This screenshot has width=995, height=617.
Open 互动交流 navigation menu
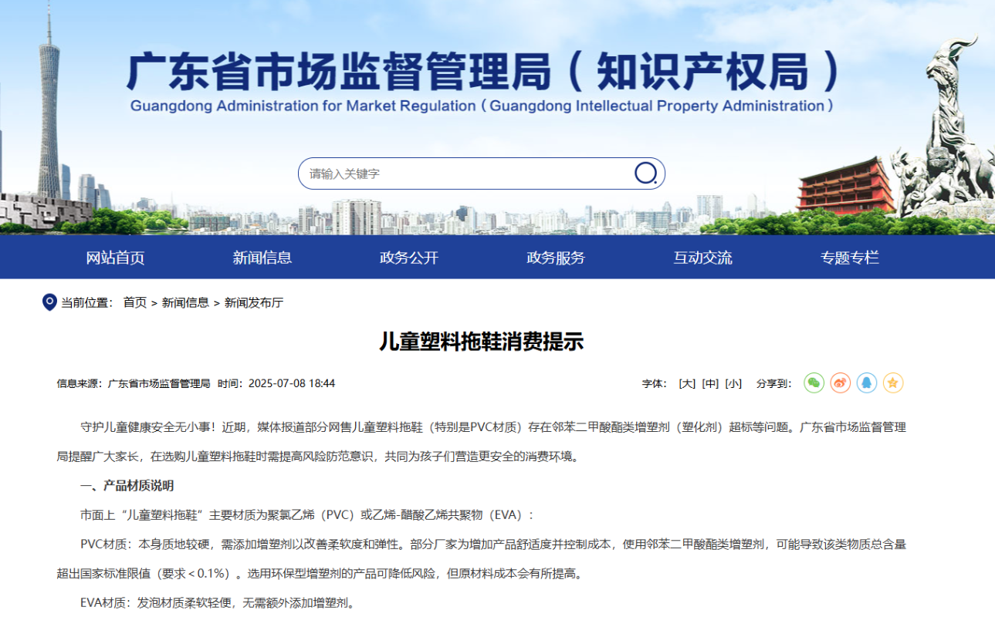702,258
